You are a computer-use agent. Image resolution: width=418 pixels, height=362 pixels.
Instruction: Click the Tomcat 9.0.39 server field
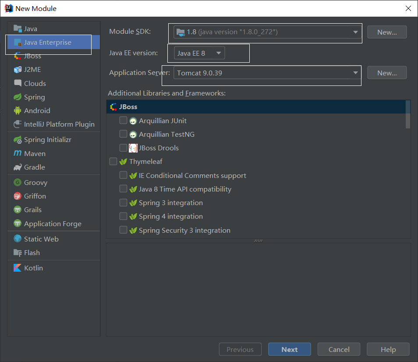(267, 73)
